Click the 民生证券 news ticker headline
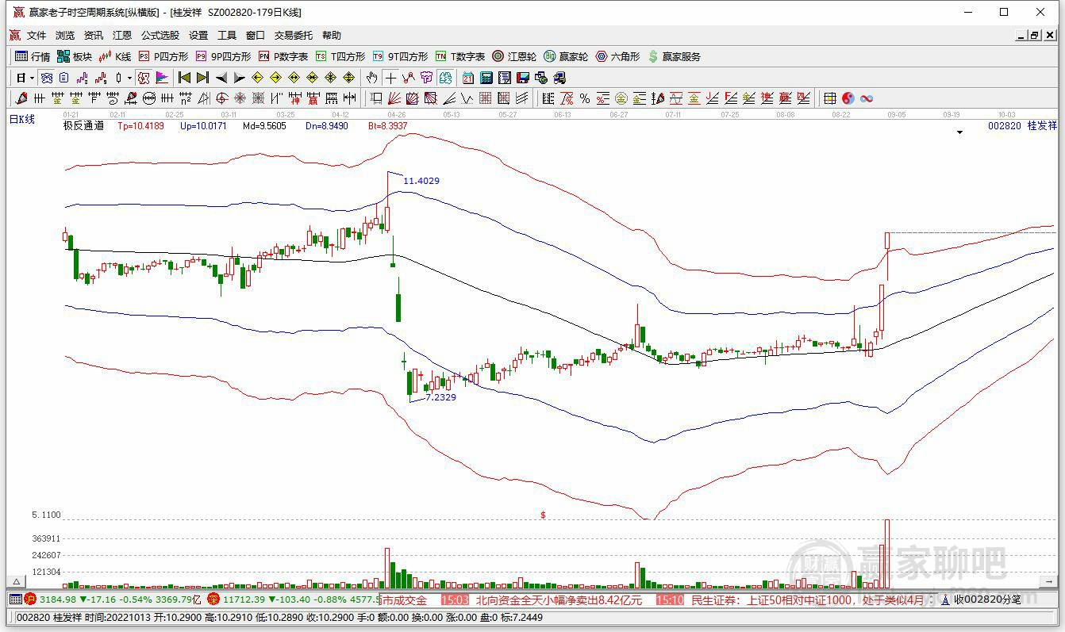1065x632 pixels. [x=809, y=600]
